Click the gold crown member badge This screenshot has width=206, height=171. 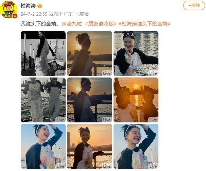pos(40,6)
